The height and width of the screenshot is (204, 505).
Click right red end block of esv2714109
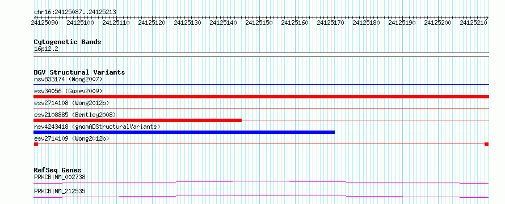486,144
